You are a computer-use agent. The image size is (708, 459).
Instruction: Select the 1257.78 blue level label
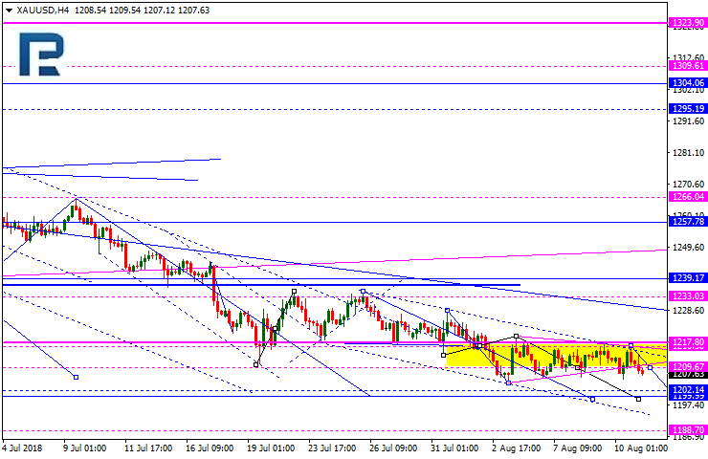click(688, 222)
